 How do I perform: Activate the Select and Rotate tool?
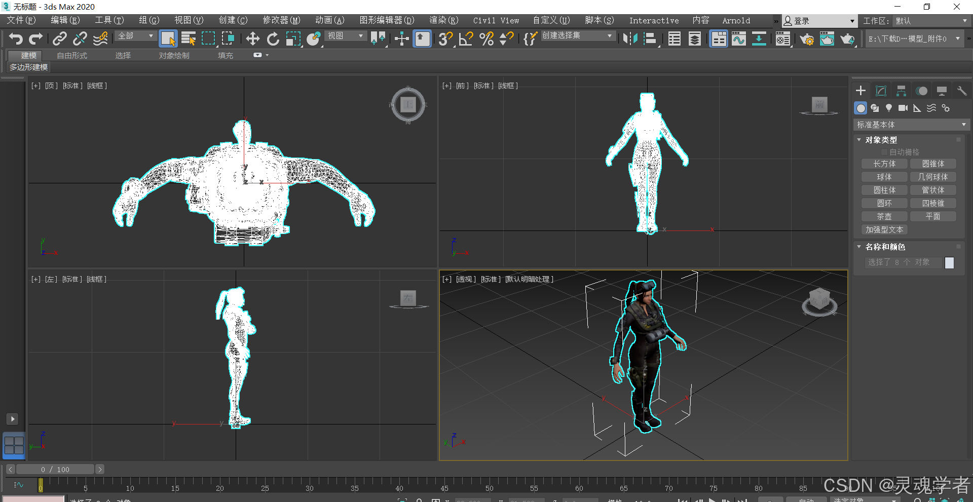coord(273,38)
